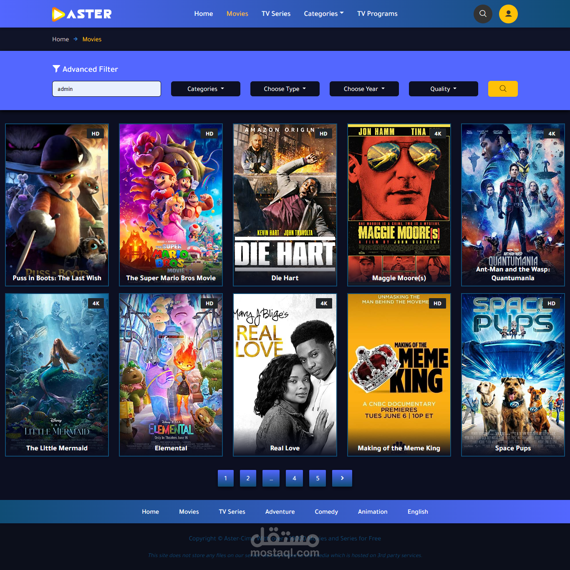Image resolution: width=570 pixels, height=570 pixels.
Task: Open Puss in Boots: The Last Wish poster
Action: click(x=57, y=205)
